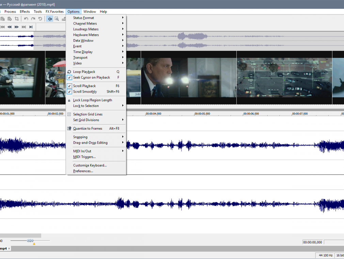The height and width of the screenshot is (259, 344).
Task: Open Preferences... from the Options menu
Action: point(83,171)
